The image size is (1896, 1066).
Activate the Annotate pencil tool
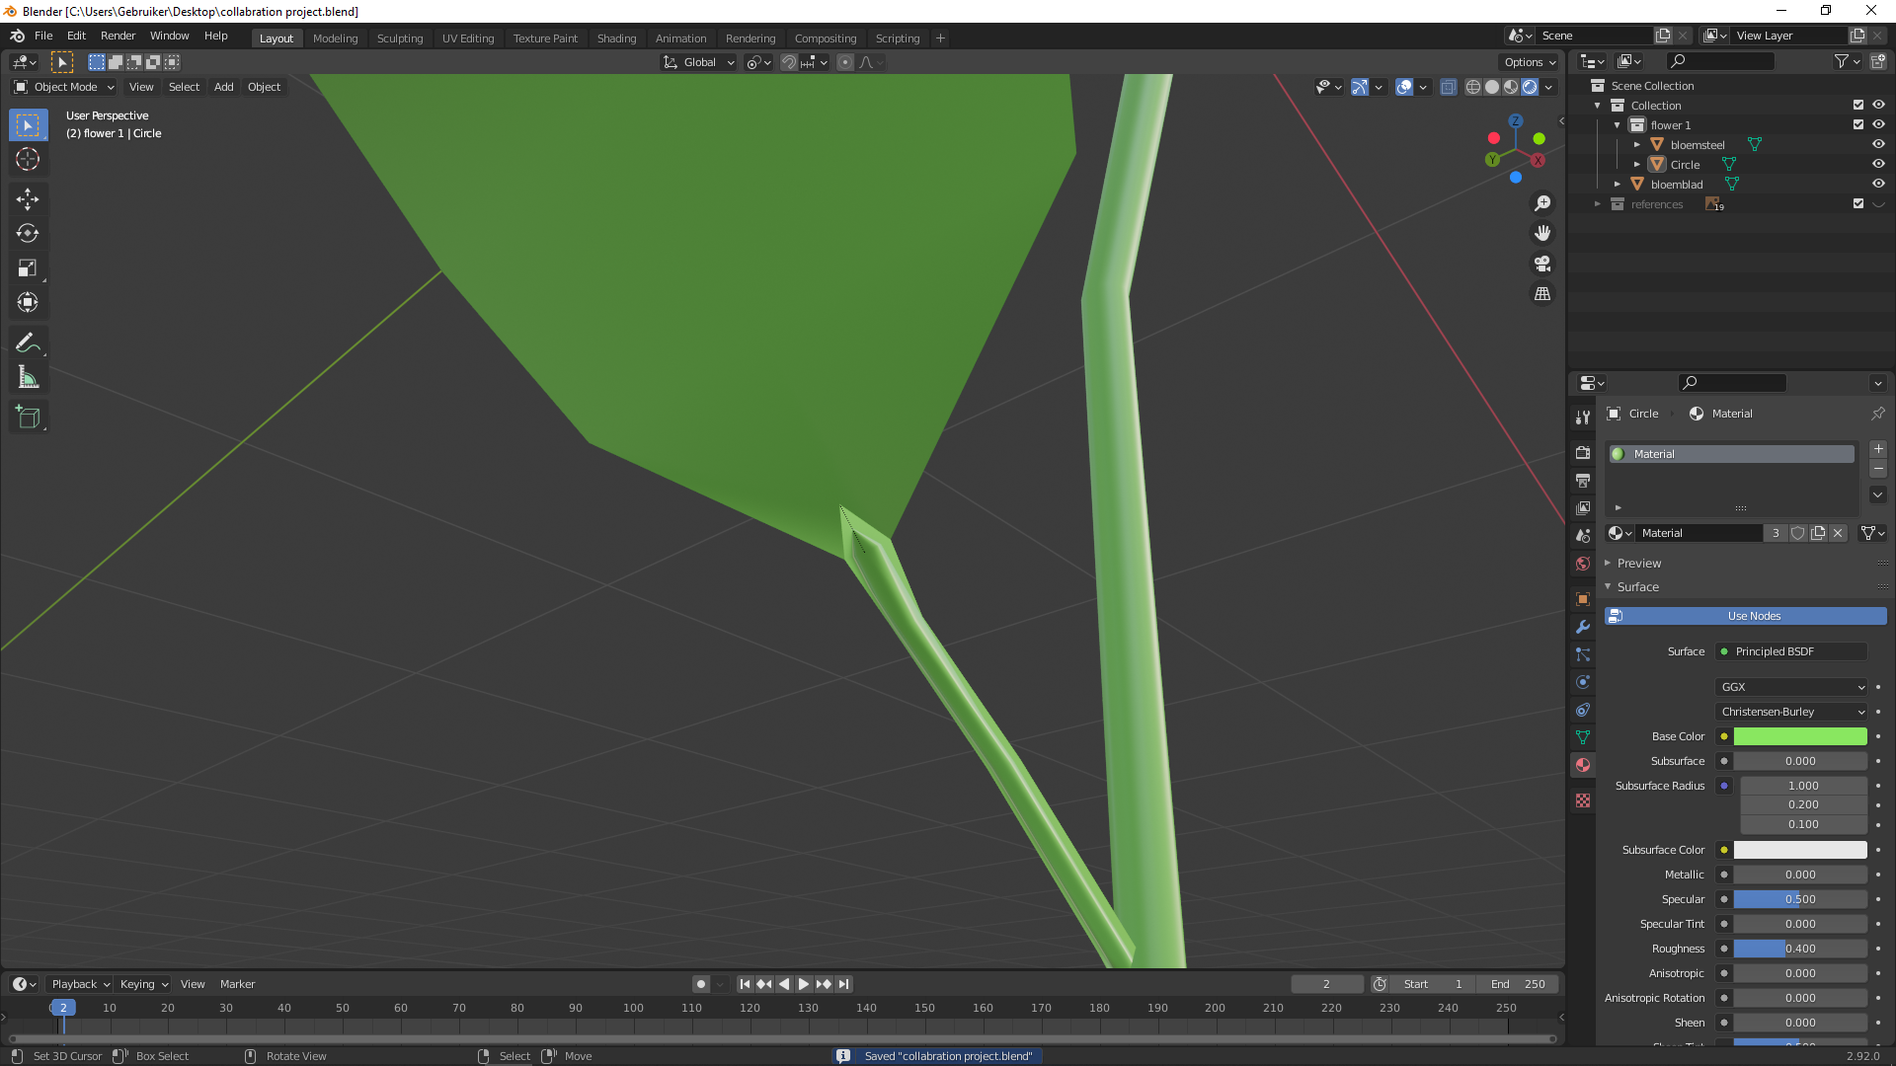[x=28, y=343]
